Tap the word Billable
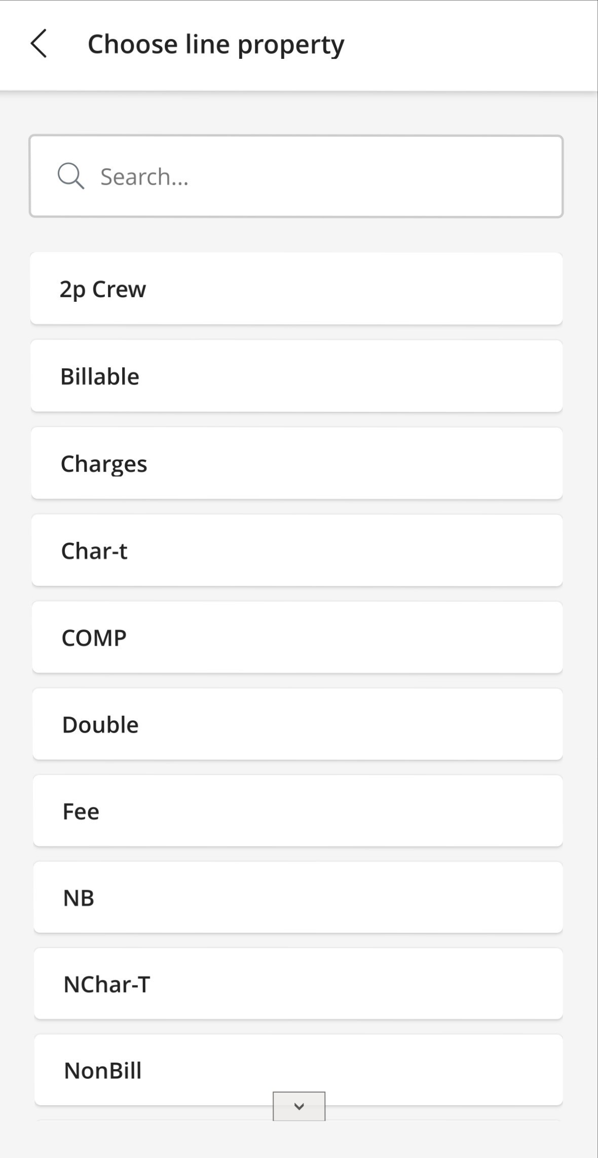This screenshot has height=1158, width=598. pyautogui.click(x=100, y=376)
